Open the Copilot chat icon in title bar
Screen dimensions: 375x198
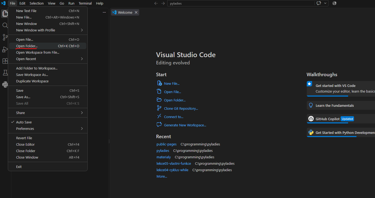pyautogui.click(x=319, y=3)
